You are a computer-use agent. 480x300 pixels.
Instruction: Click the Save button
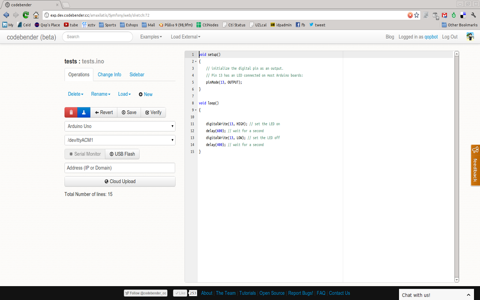coord(129,112)
